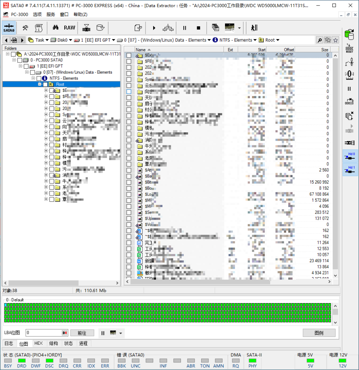Click the SATA0 port toolbar icon

(x=9, y=27)
